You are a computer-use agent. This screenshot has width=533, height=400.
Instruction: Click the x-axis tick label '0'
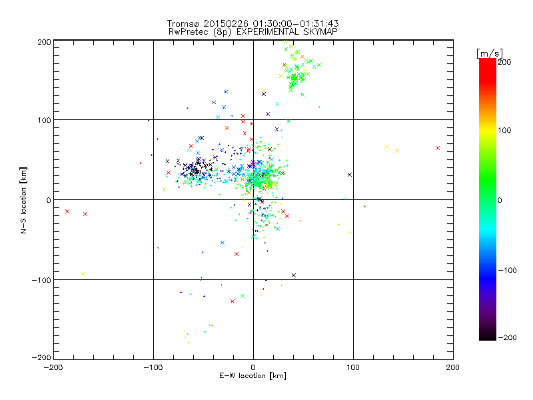tap(253, 367)
